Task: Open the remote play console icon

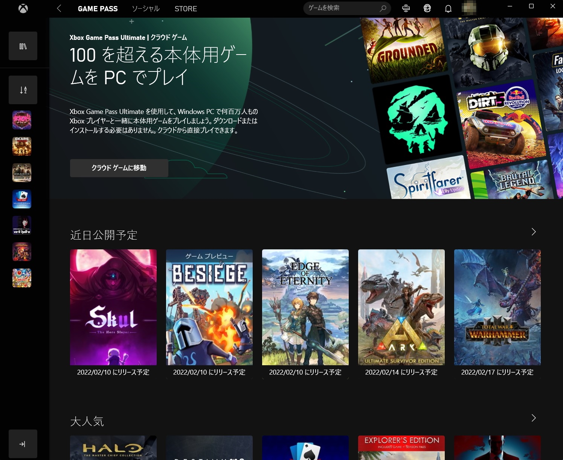Action: [406, 8]
